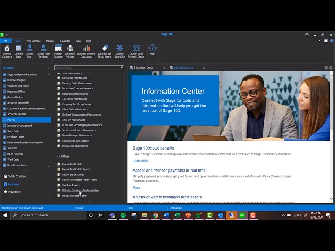Launch Sage CRM
Screen dimensions: 335x251
(x=119, y=51)
